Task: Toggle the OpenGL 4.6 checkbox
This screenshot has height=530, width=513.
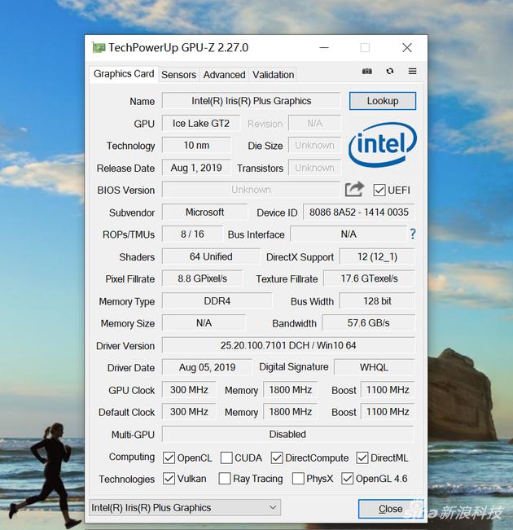Action: tap(348, 479)
